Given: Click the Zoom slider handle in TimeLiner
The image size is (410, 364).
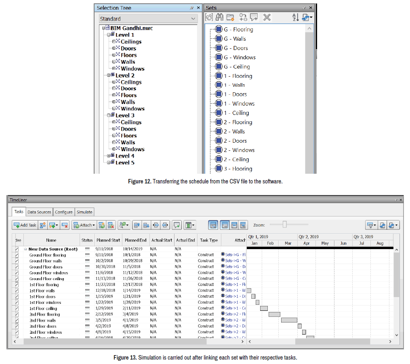Looking at the screenshot, I should (285, 225).
